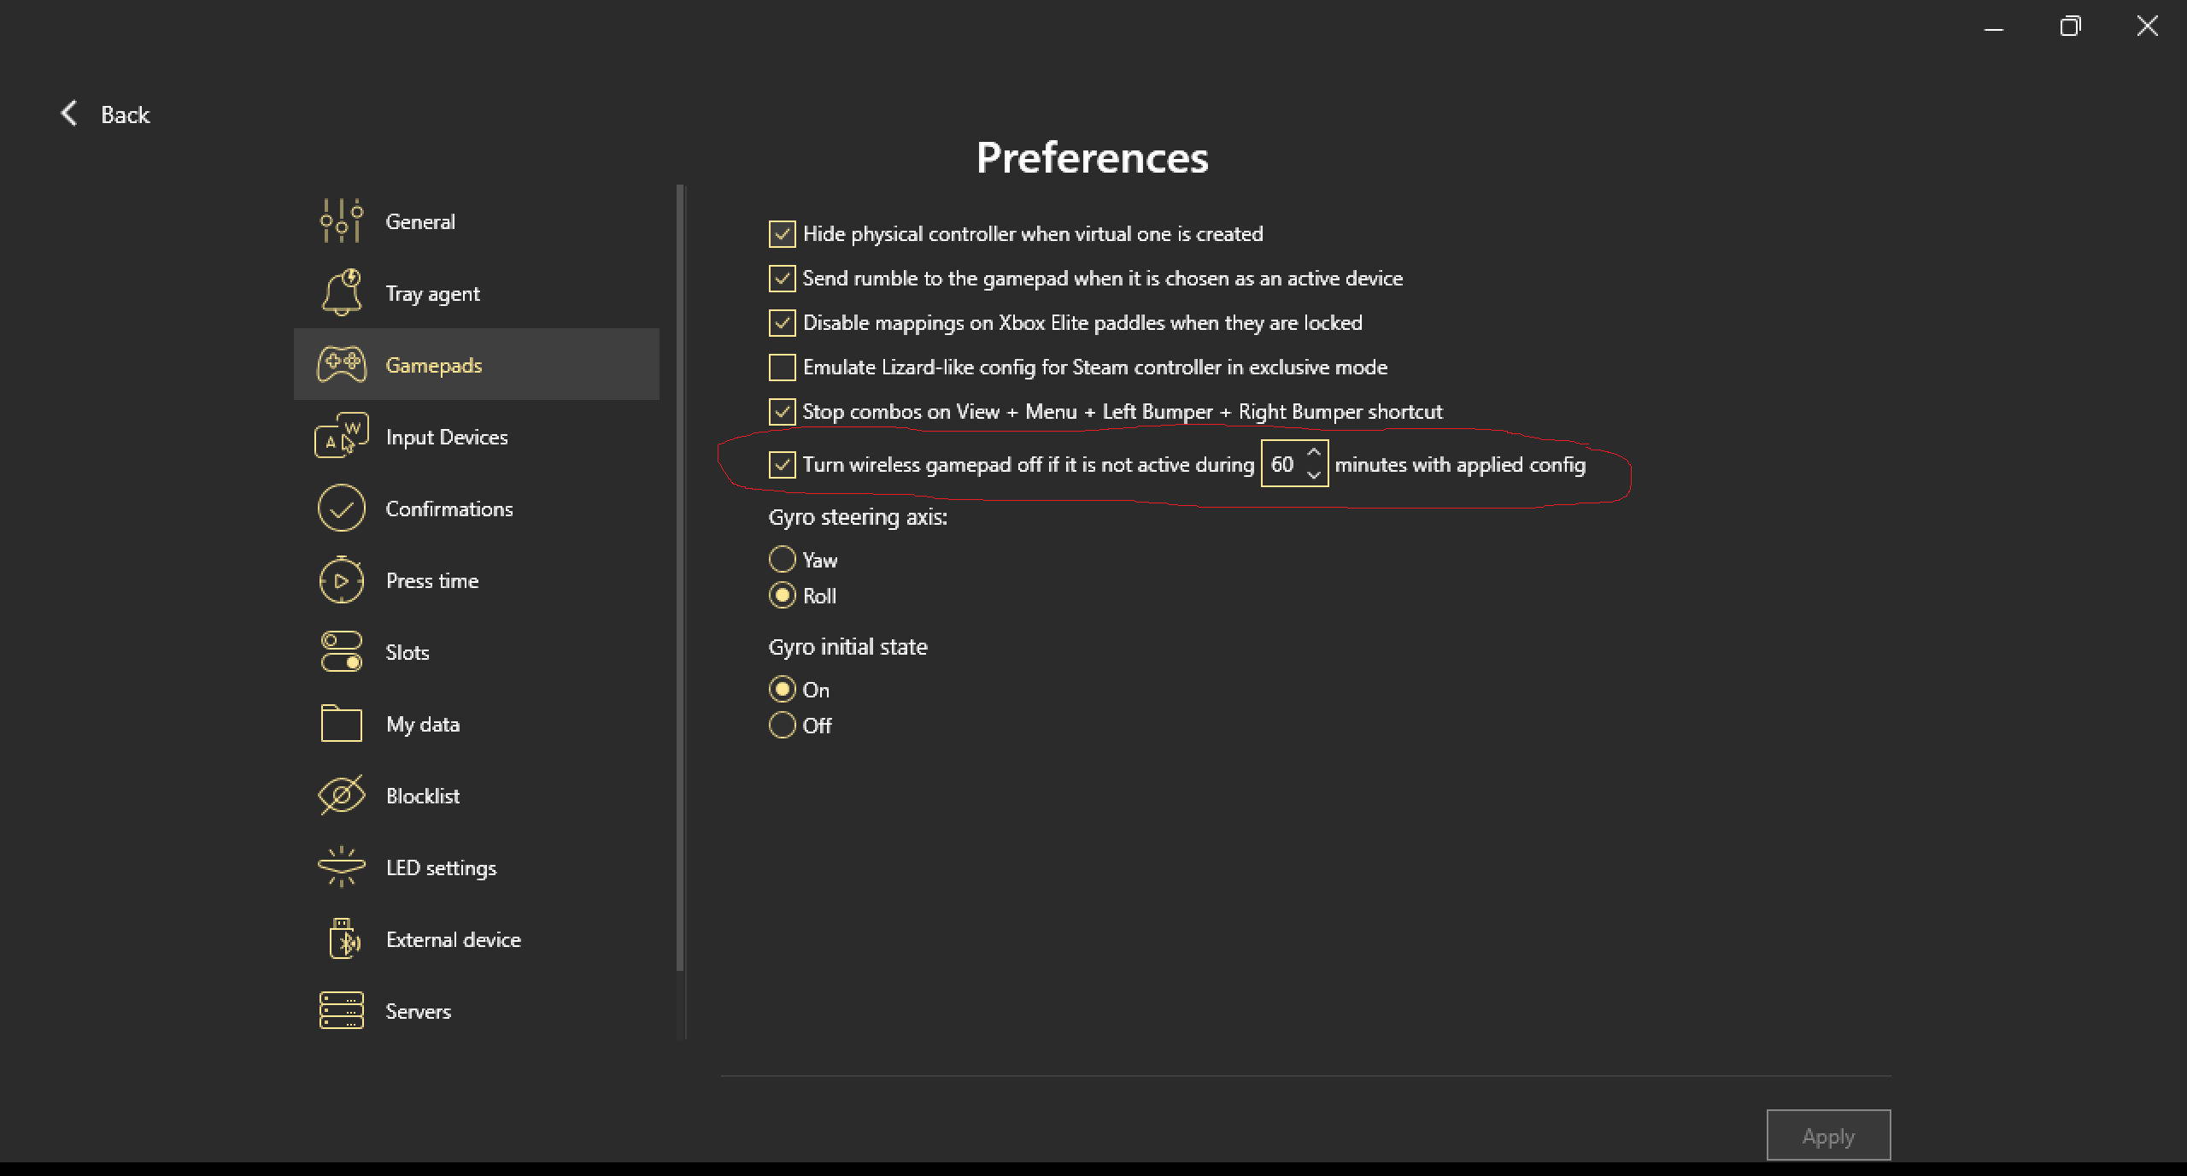Open the Blocklist crossed-eye icon
Screen dimensions: 2187x1176
coord(342,796)
